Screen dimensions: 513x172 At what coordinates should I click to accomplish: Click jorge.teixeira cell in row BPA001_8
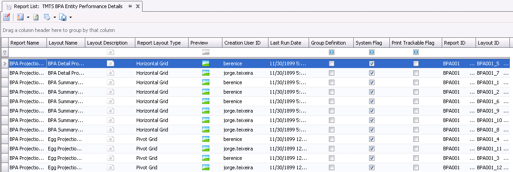pos(245,130)
